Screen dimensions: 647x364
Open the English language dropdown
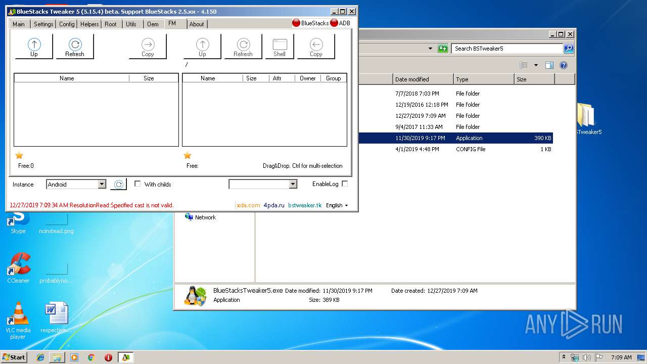point(337,205)
